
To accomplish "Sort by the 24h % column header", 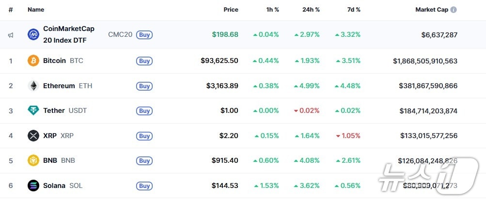I will click(311, 10).
